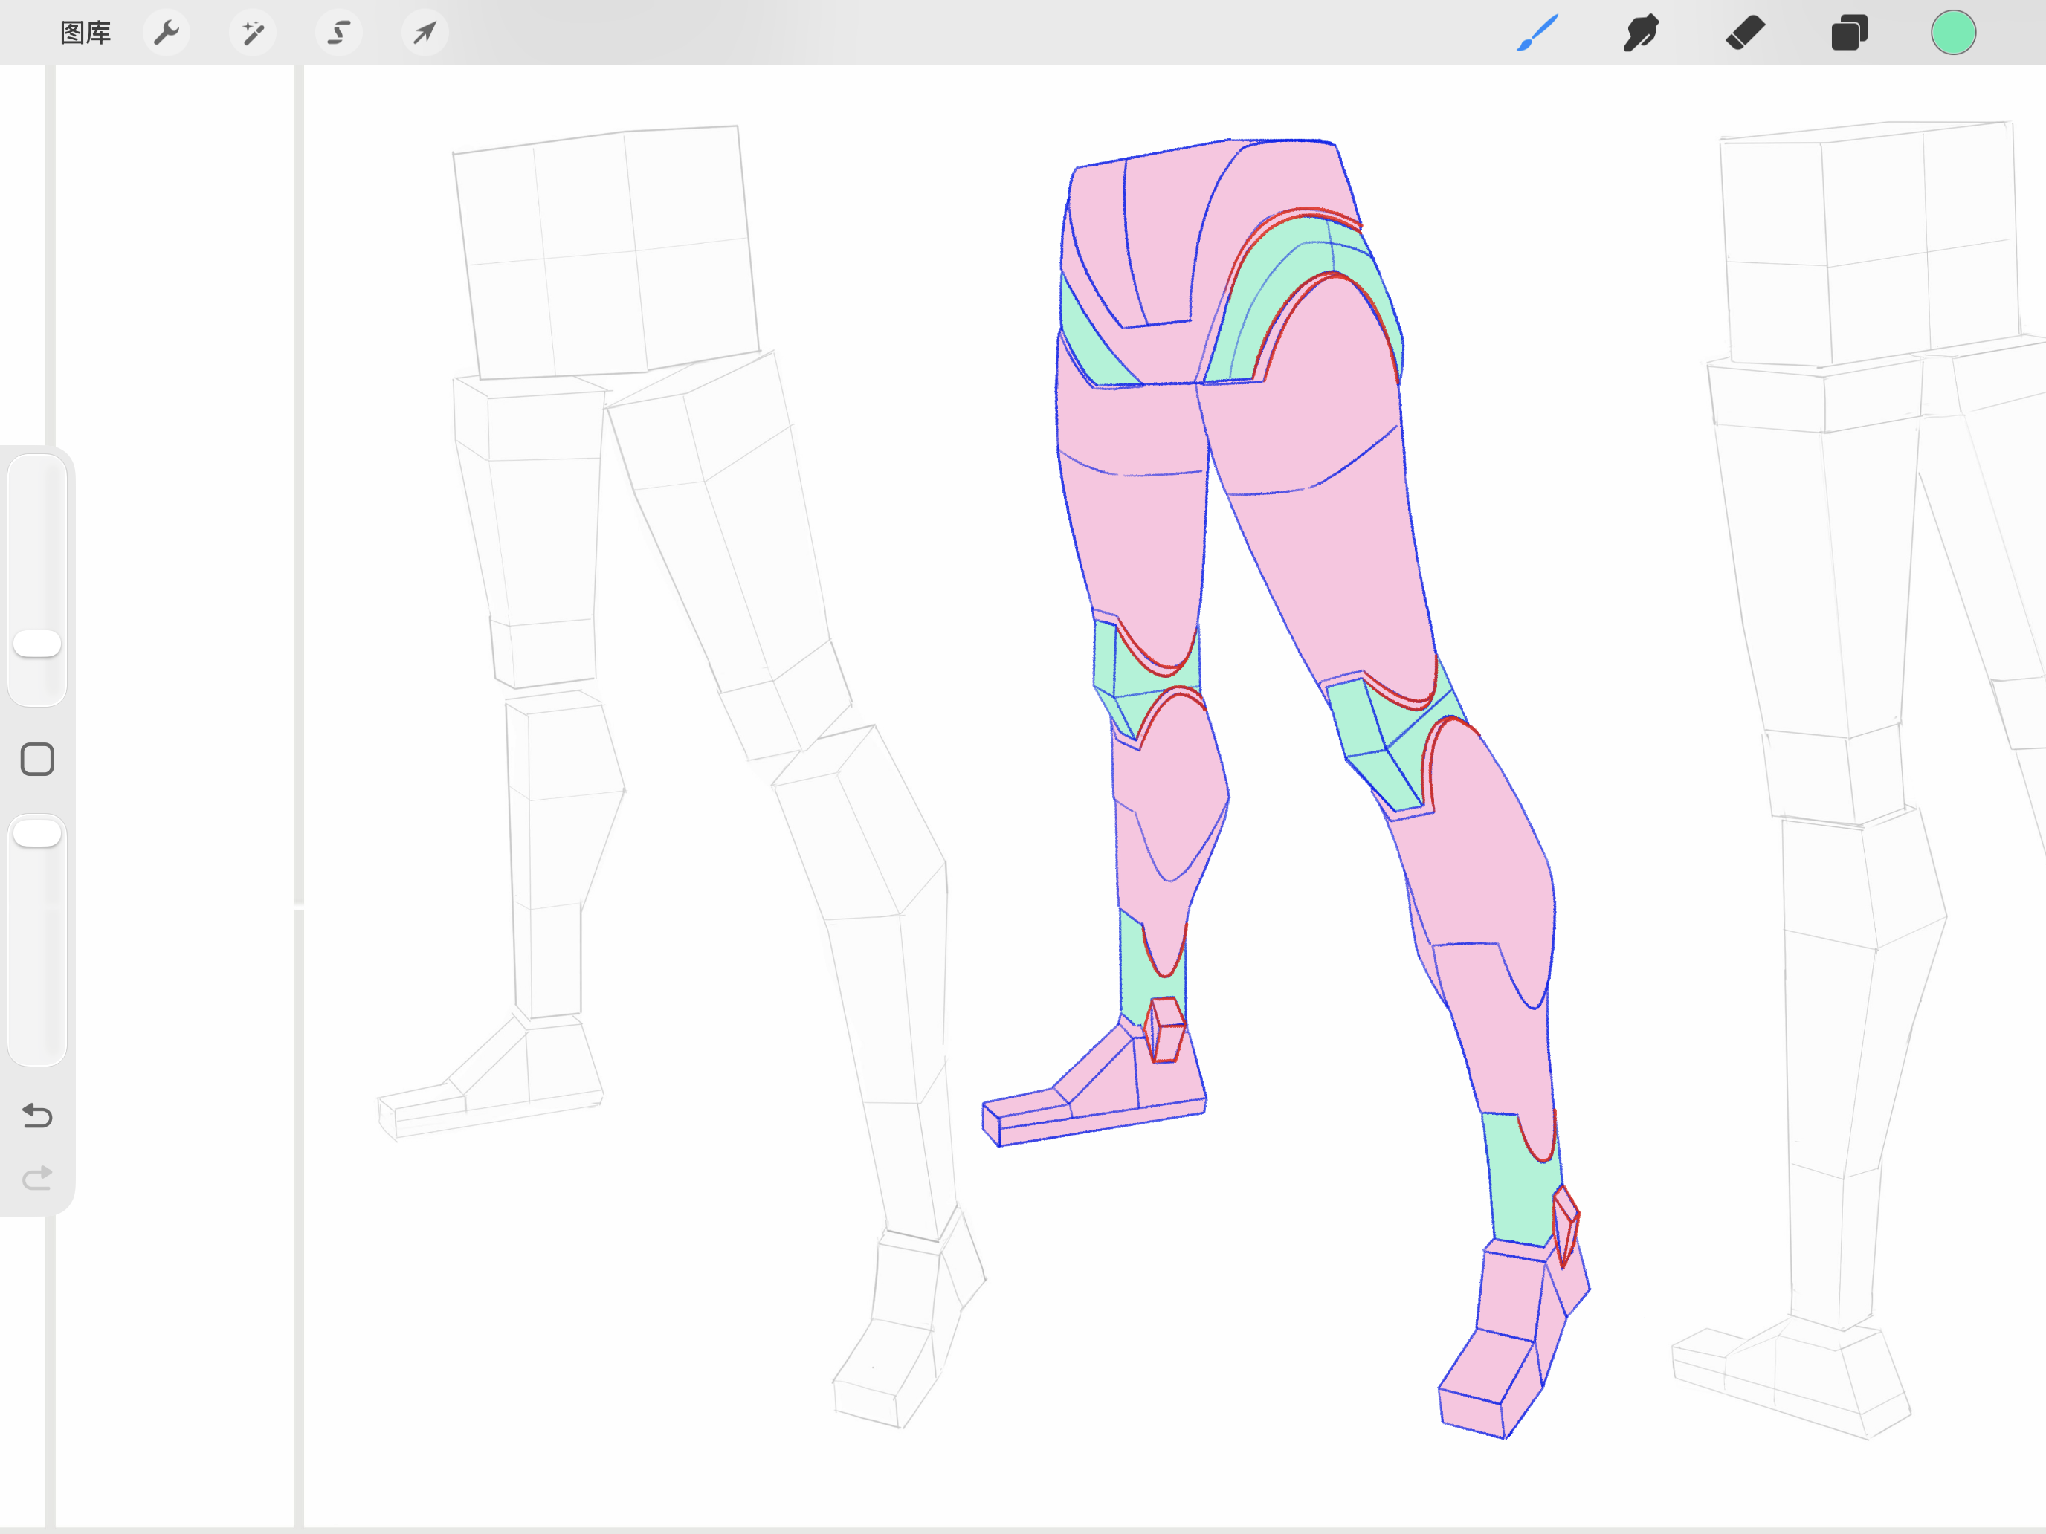
Task: Open the green active color picker
Action: 1954,33
